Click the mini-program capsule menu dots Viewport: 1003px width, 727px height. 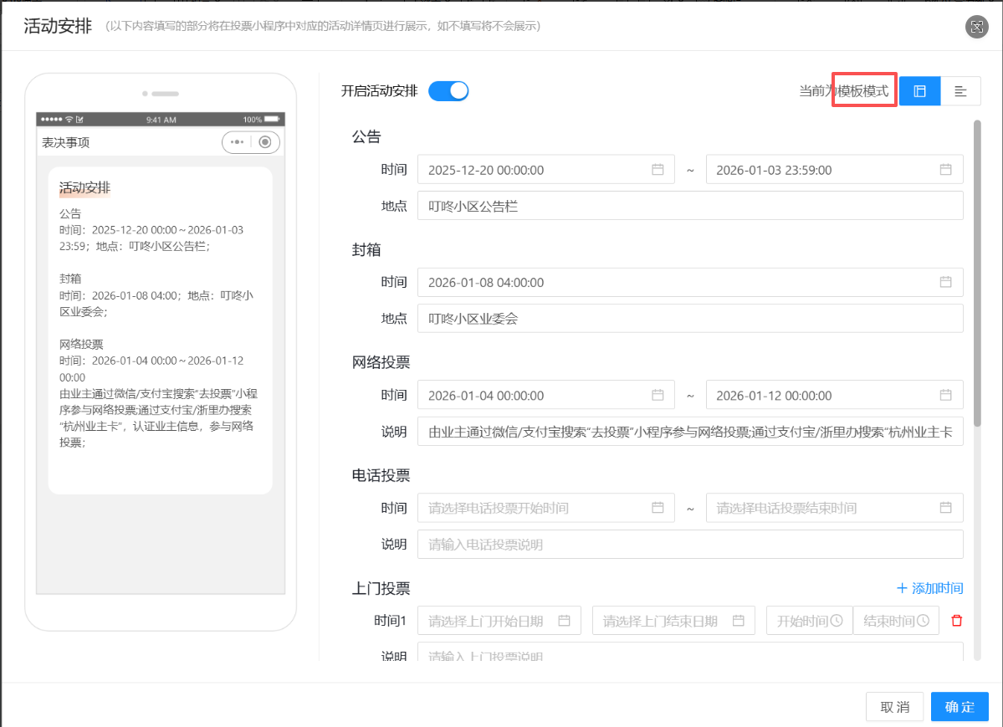[x=238, y=142]
